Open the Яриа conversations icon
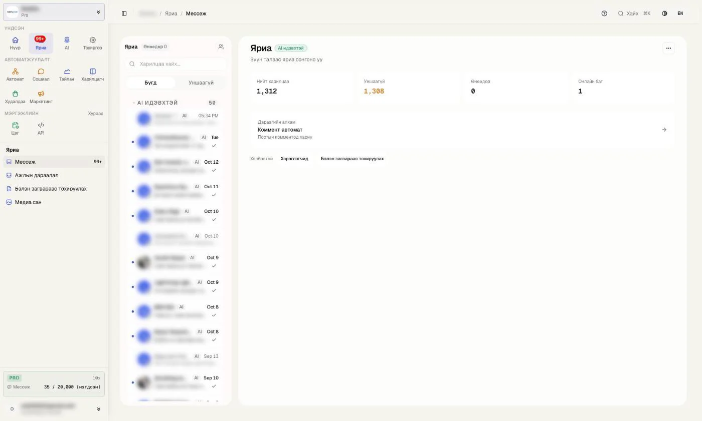702x421 pixels. [x=41, y=43]
